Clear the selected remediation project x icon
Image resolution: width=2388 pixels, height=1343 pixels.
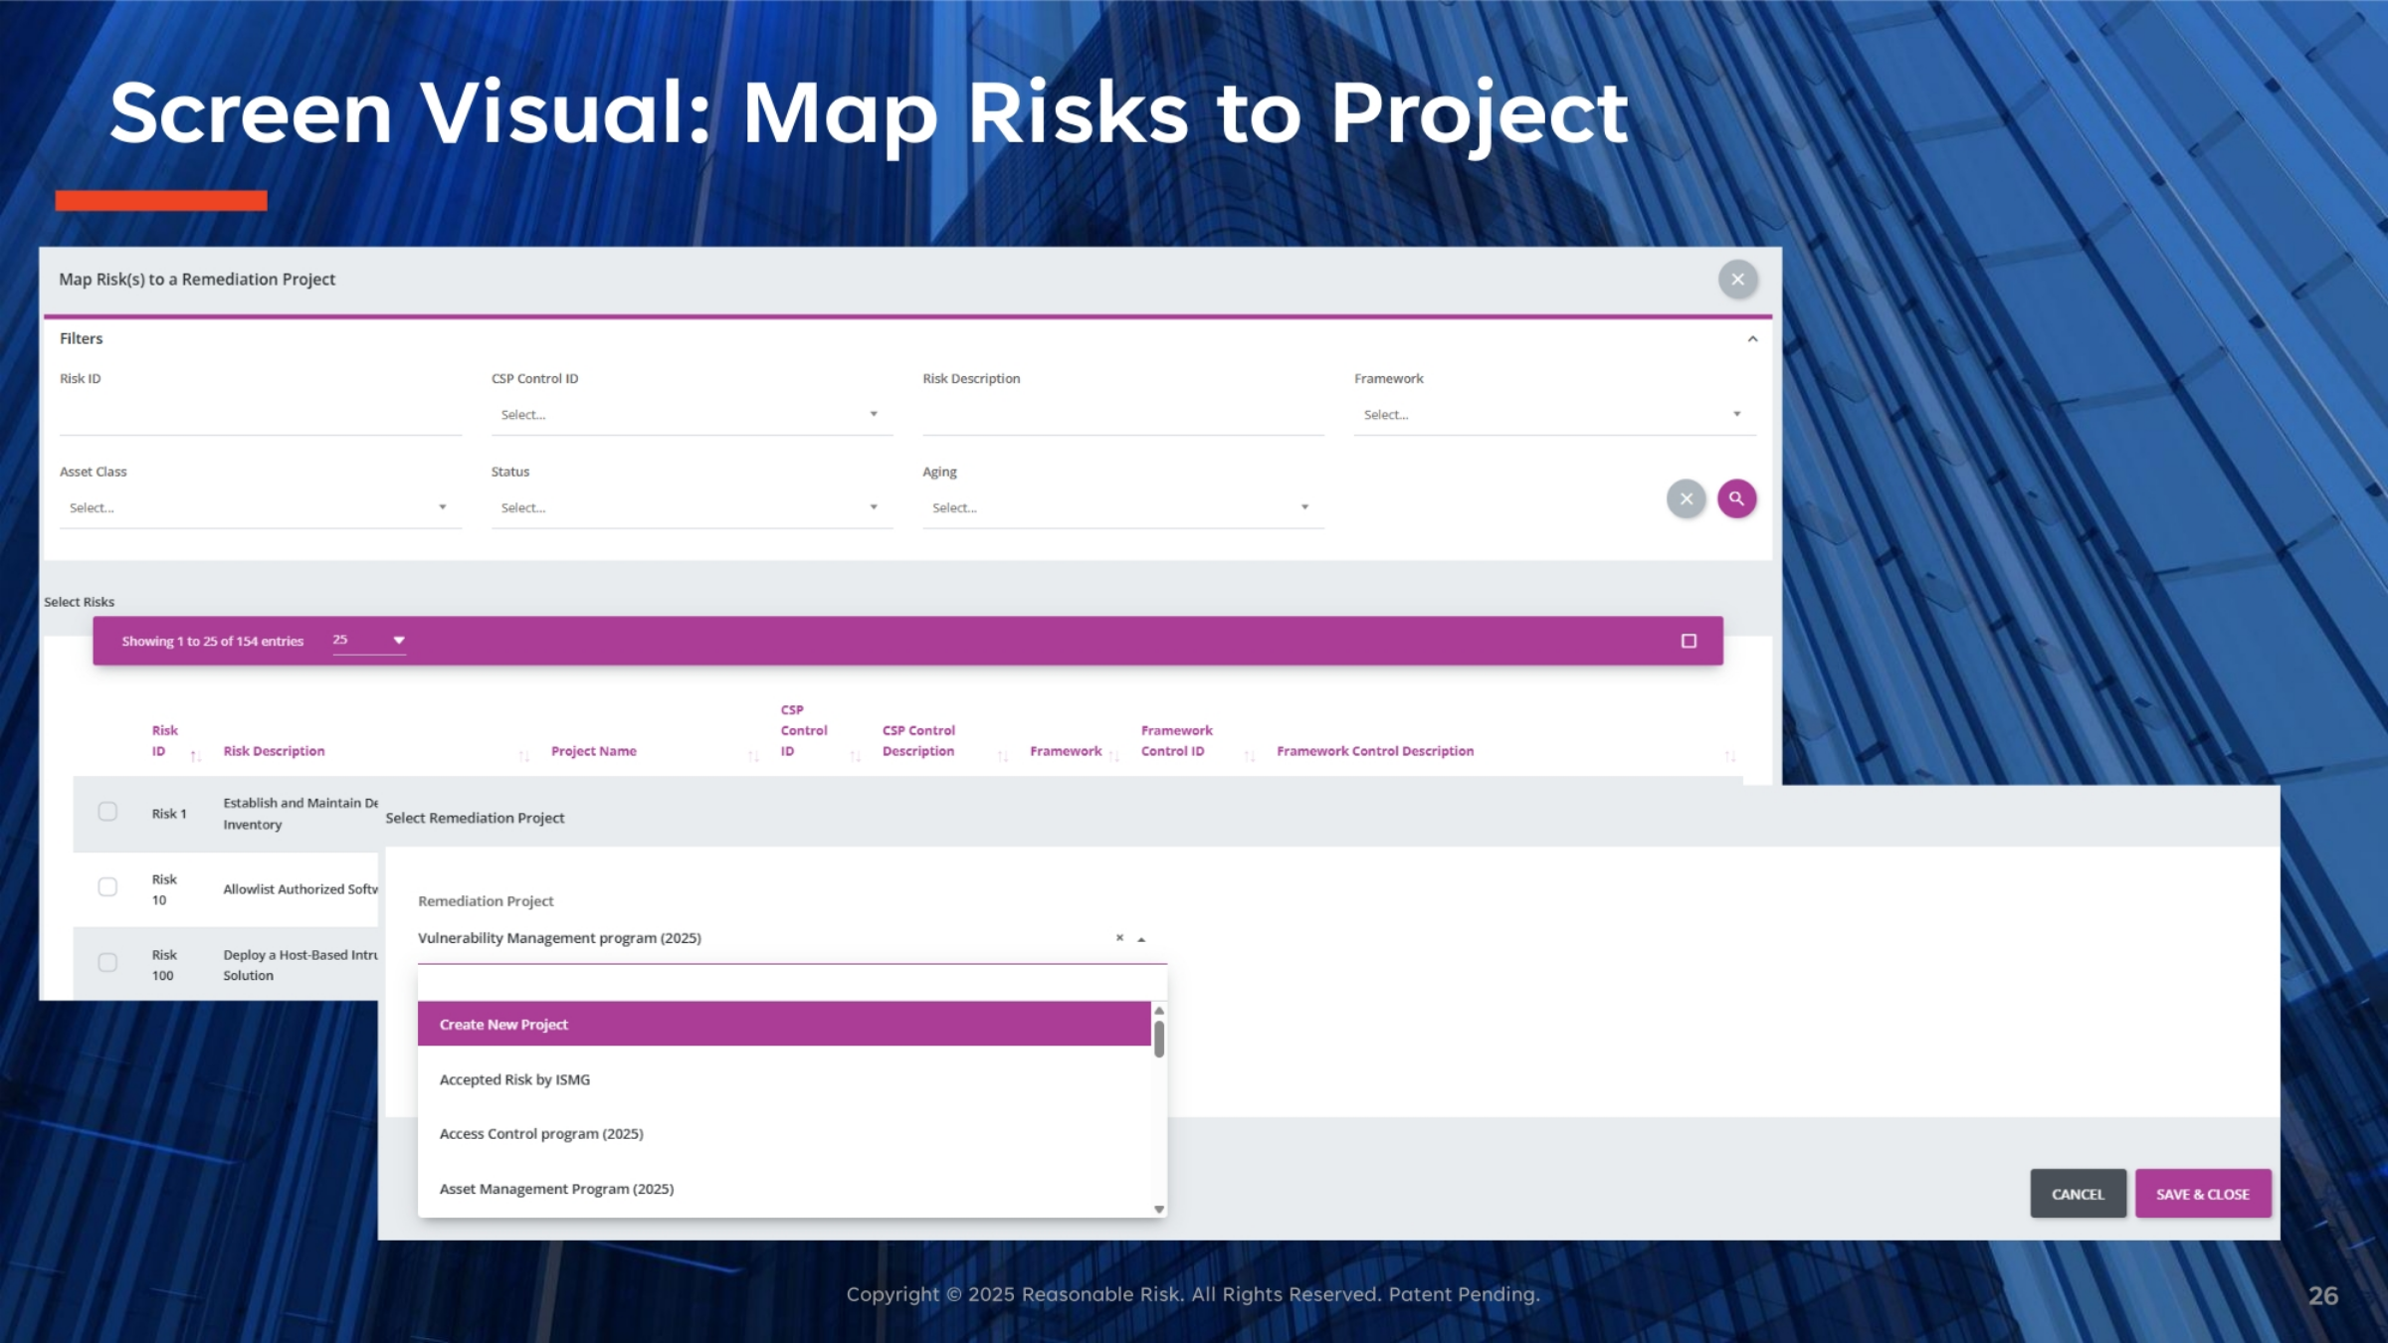click(1119, 937)
